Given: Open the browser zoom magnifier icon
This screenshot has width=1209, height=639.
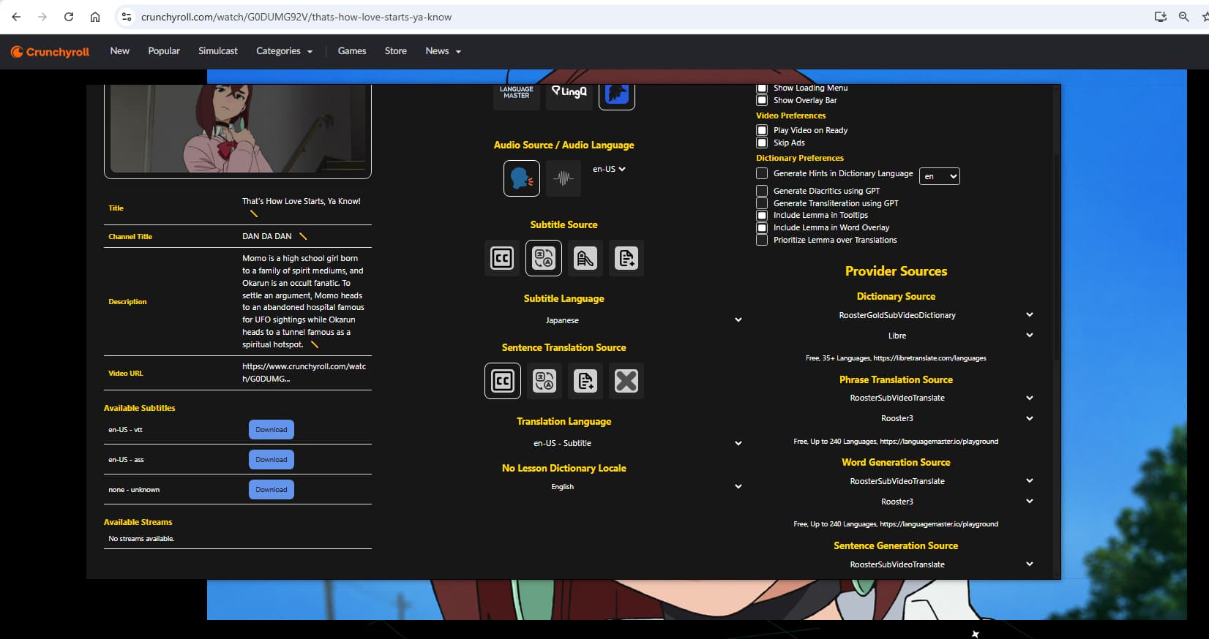Looking at the screenshot, I should click(x=1183, y=17).
